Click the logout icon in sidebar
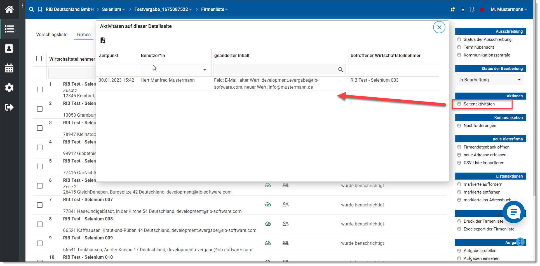 pos(9,107)
